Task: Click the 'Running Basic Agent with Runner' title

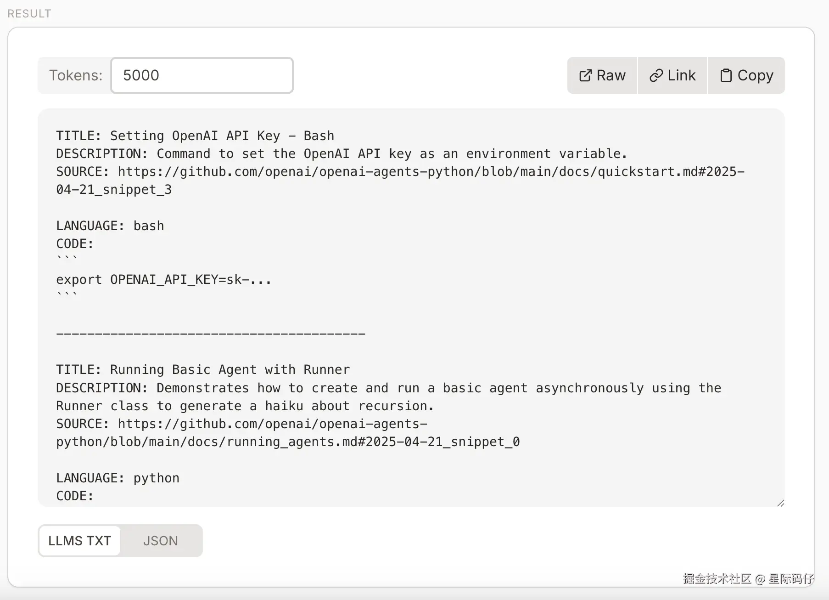Action: pyautogui.click(x=203, y=370)
